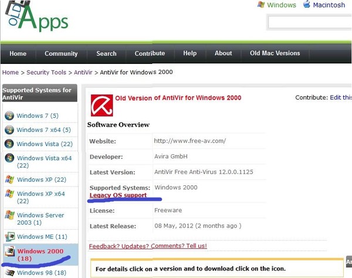Click the Edit this contribute link
Viewport: 352px width, 278px height.
(x=340, y=97)
